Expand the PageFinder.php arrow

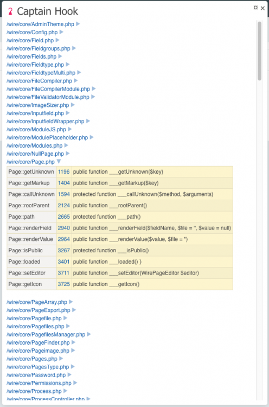pos(74,342)
